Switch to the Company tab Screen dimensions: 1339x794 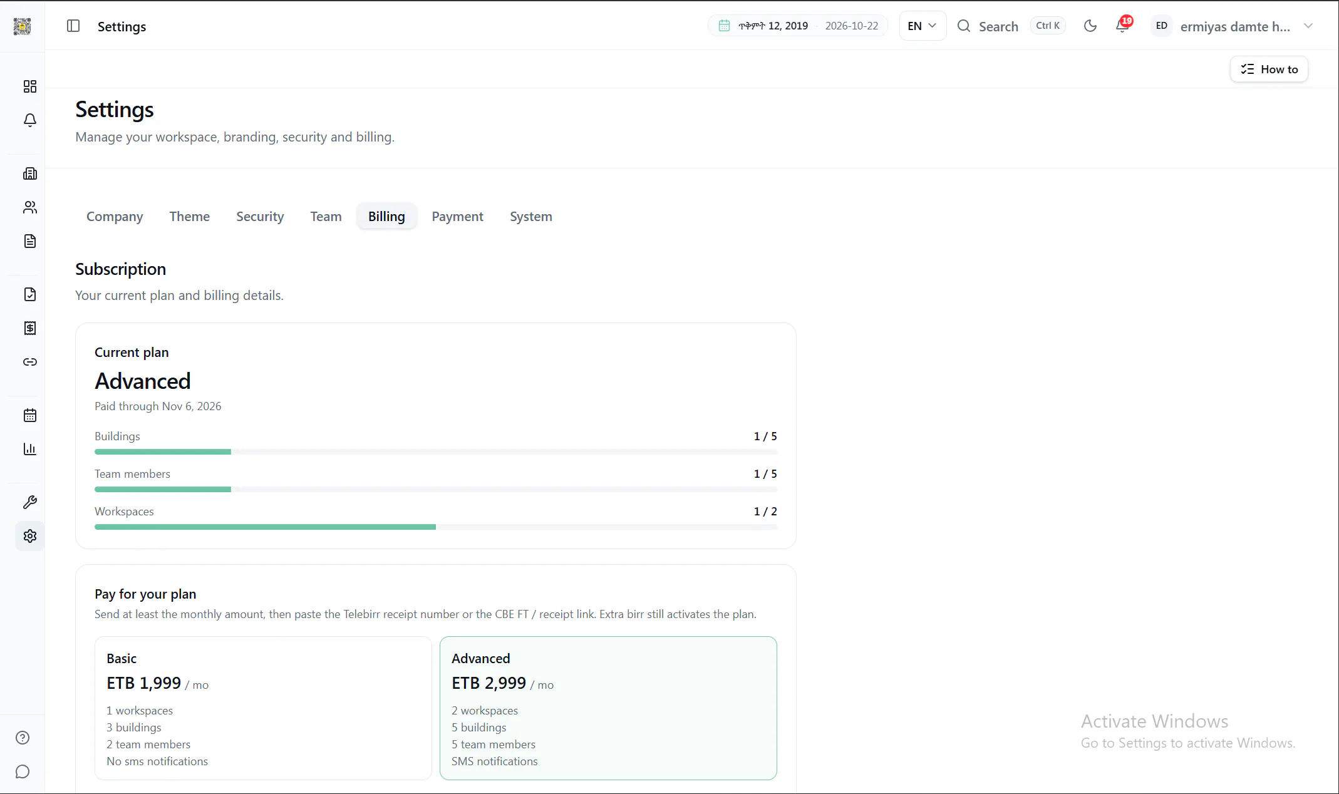point(115,217)
